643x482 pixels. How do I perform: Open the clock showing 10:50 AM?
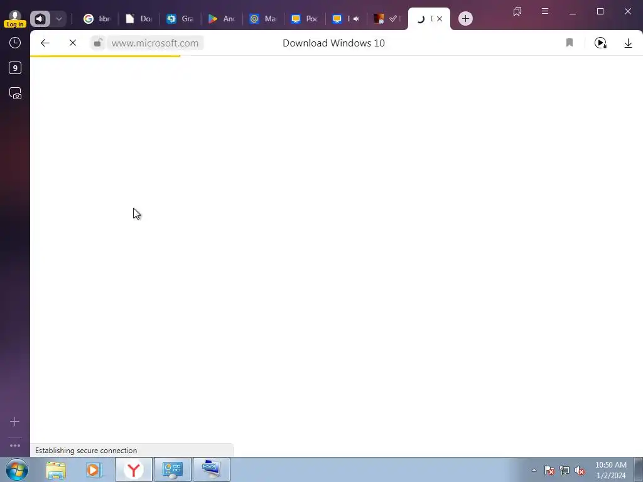pos(611,470)
